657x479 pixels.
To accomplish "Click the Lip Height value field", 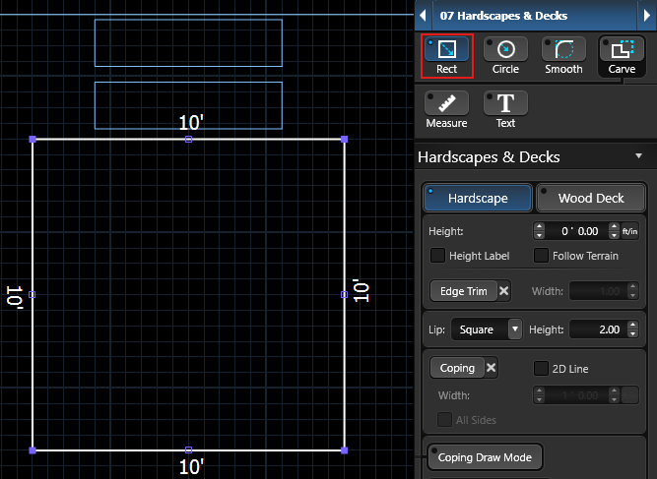I will [x=598, y=329].
